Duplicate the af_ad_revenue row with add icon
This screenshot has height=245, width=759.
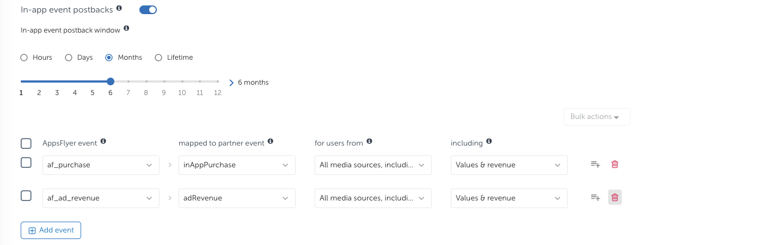pyautogui.click(x=595, y=198)
